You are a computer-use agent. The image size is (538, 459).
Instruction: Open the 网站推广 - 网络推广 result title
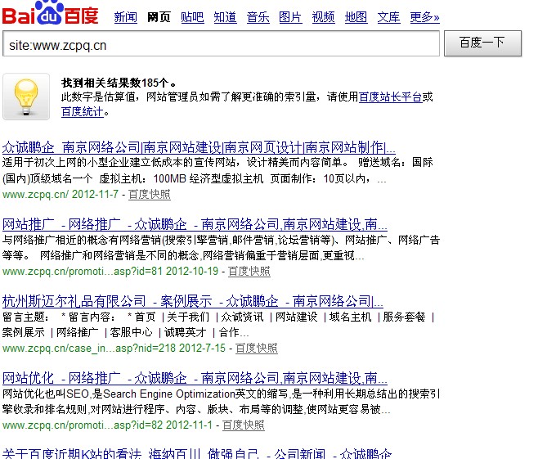tap(195, 224)
